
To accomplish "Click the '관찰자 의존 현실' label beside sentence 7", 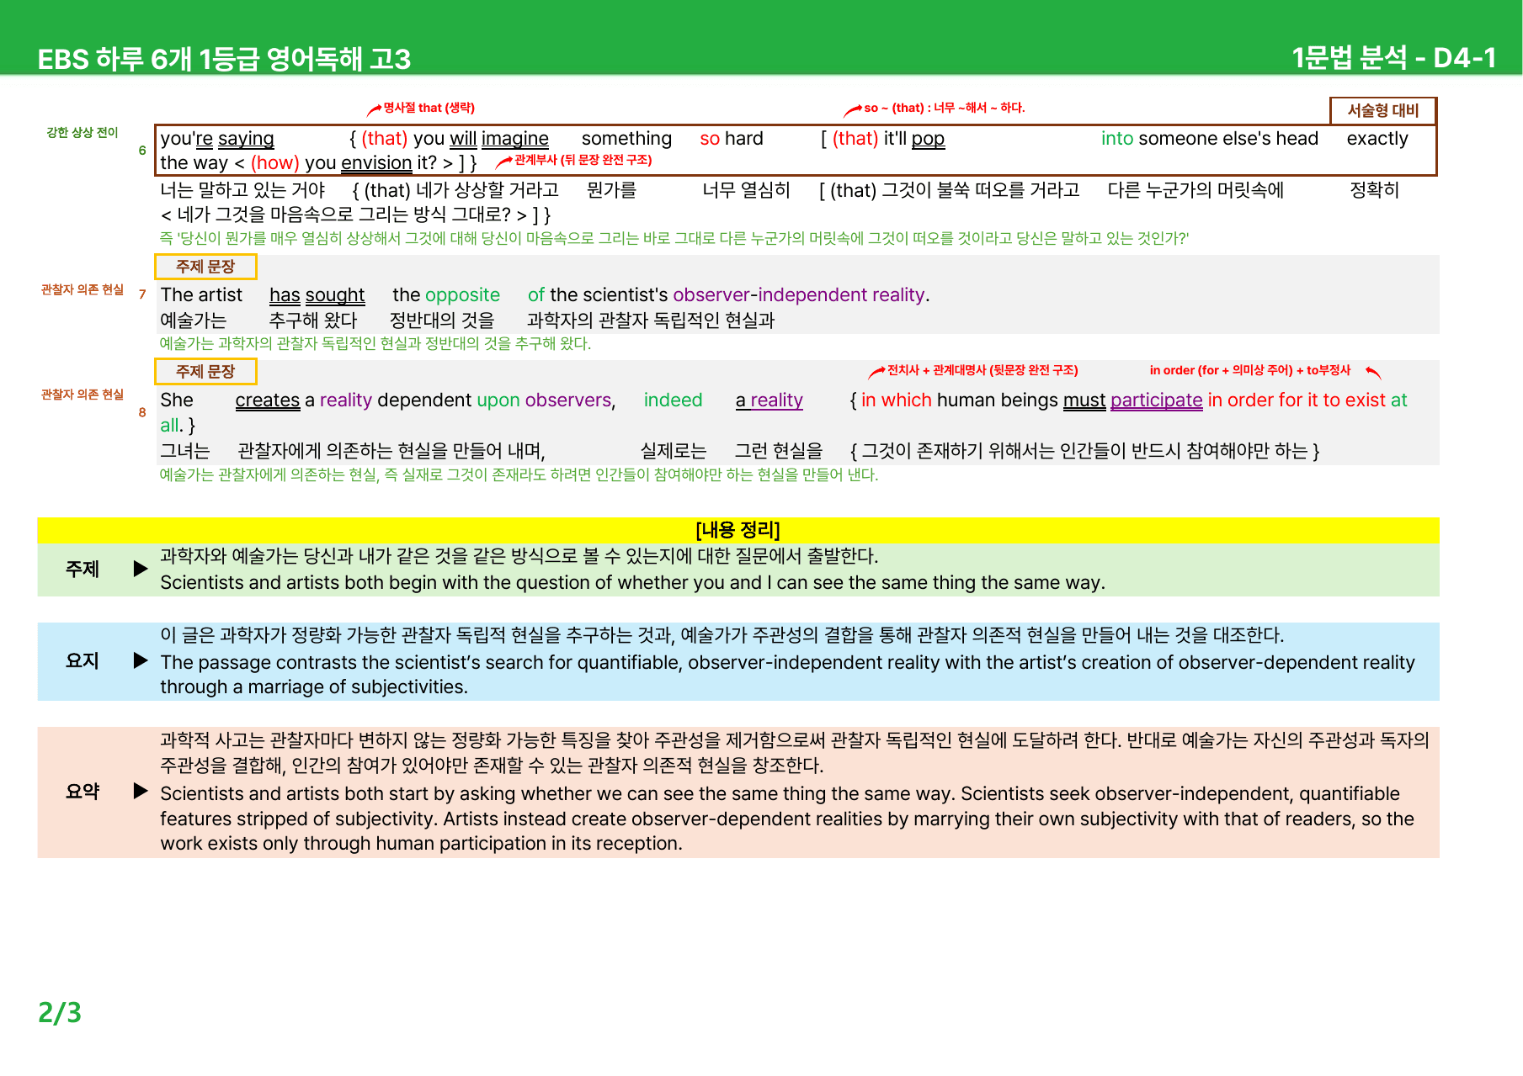I will pos(83,289).
